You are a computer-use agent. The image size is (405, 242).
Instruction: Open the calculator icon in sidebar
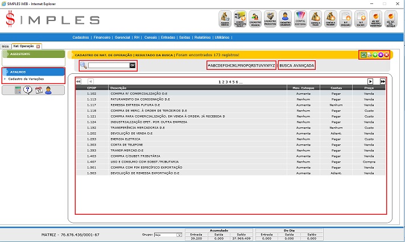tap(18, 90)
